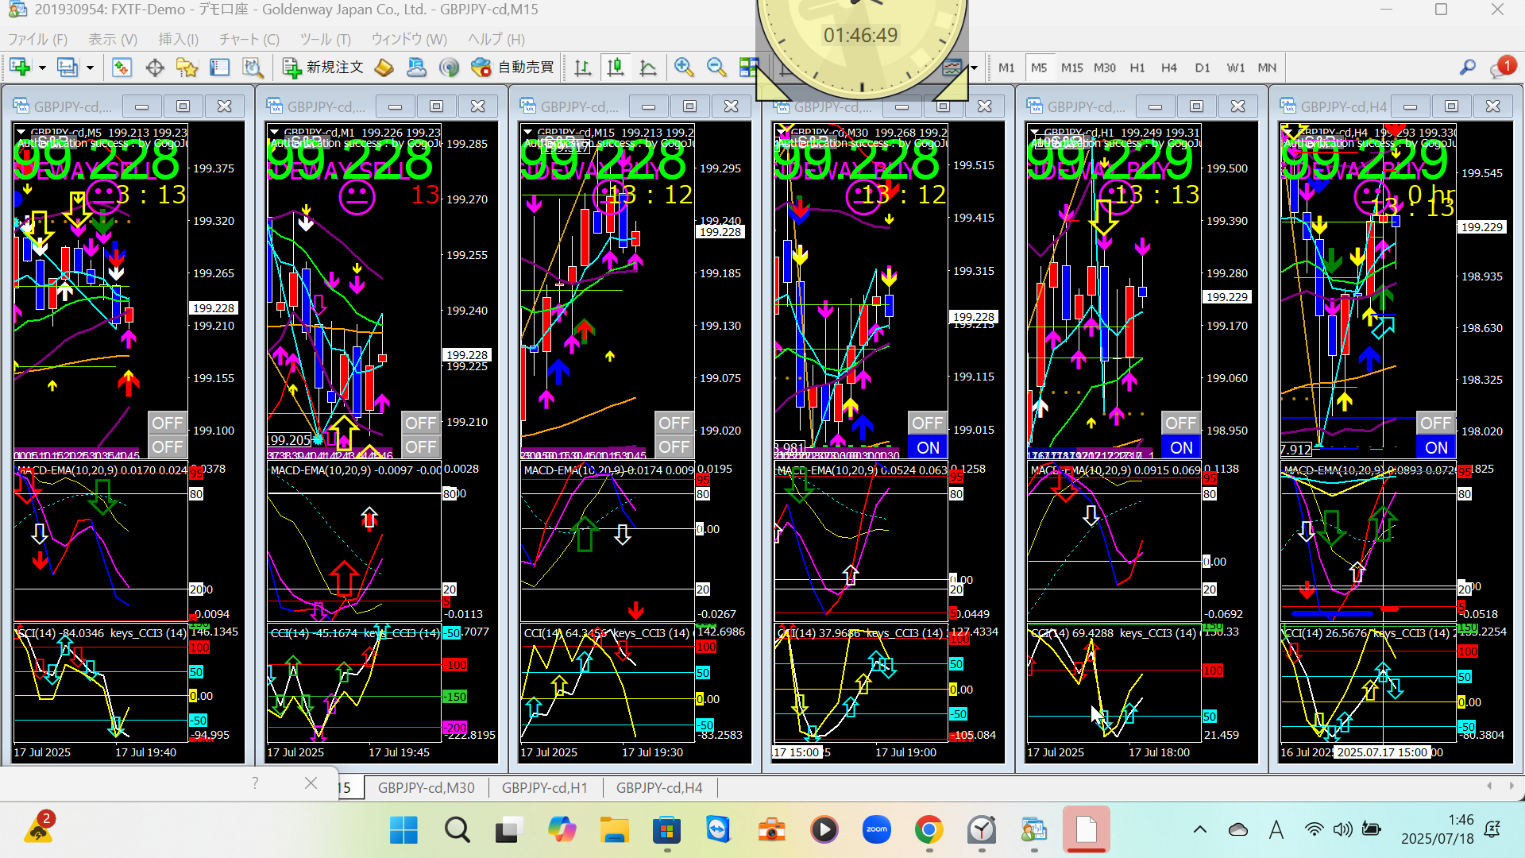Select the H4 timeframe button

coord(1168,68)
